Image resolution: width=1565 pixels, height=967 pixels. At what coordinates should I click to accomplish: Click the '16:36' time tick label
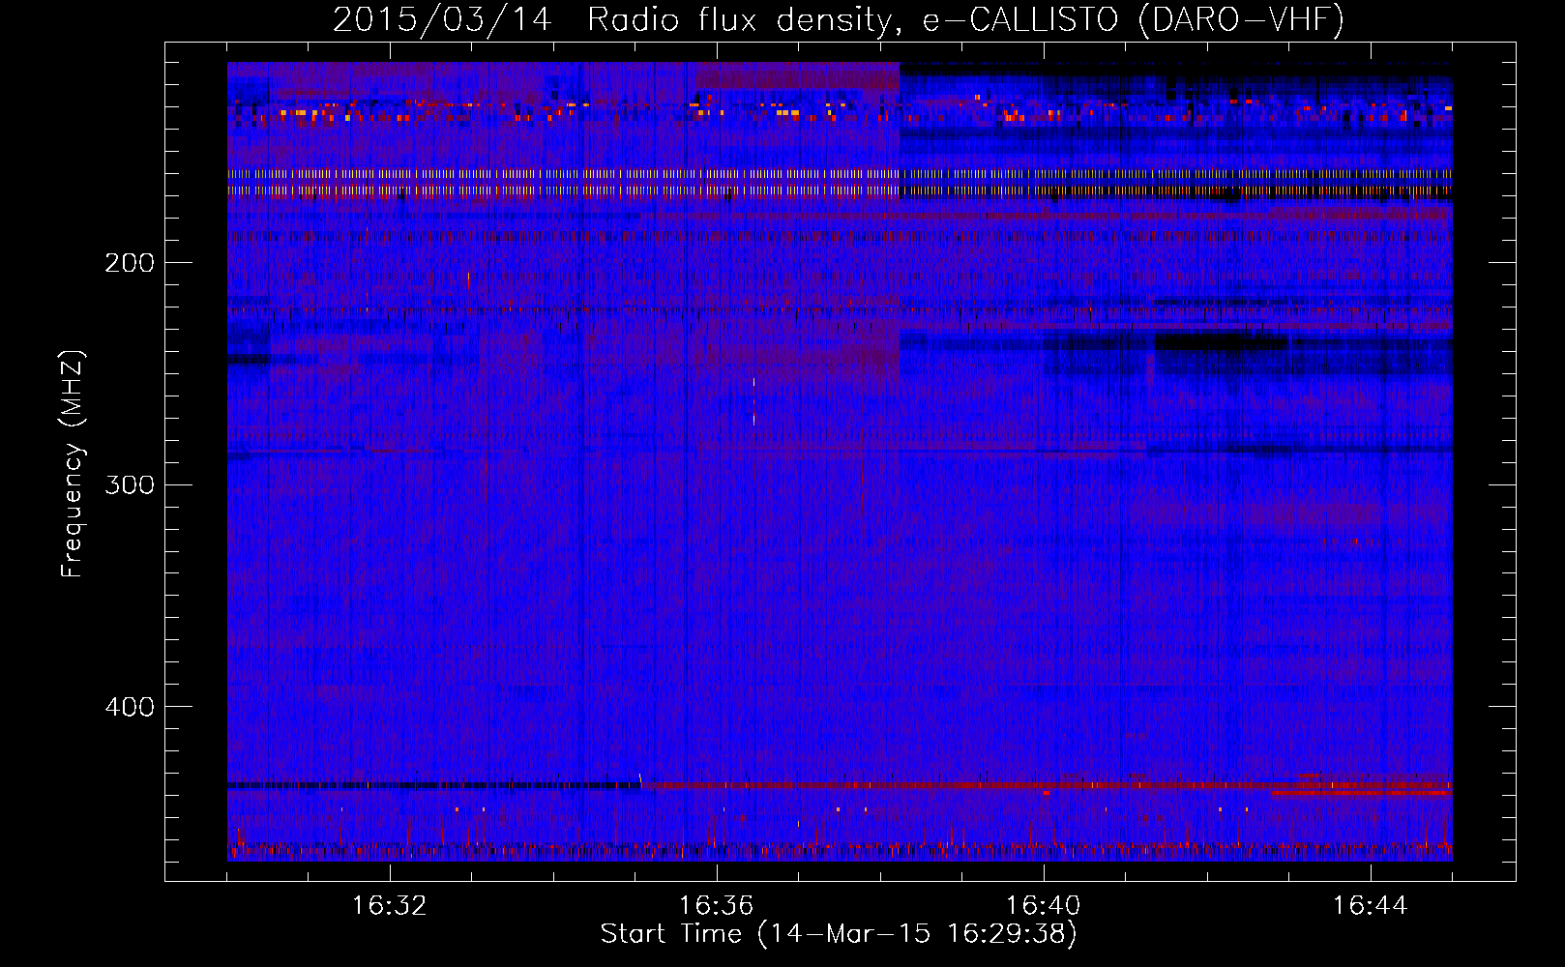[716, 906]
